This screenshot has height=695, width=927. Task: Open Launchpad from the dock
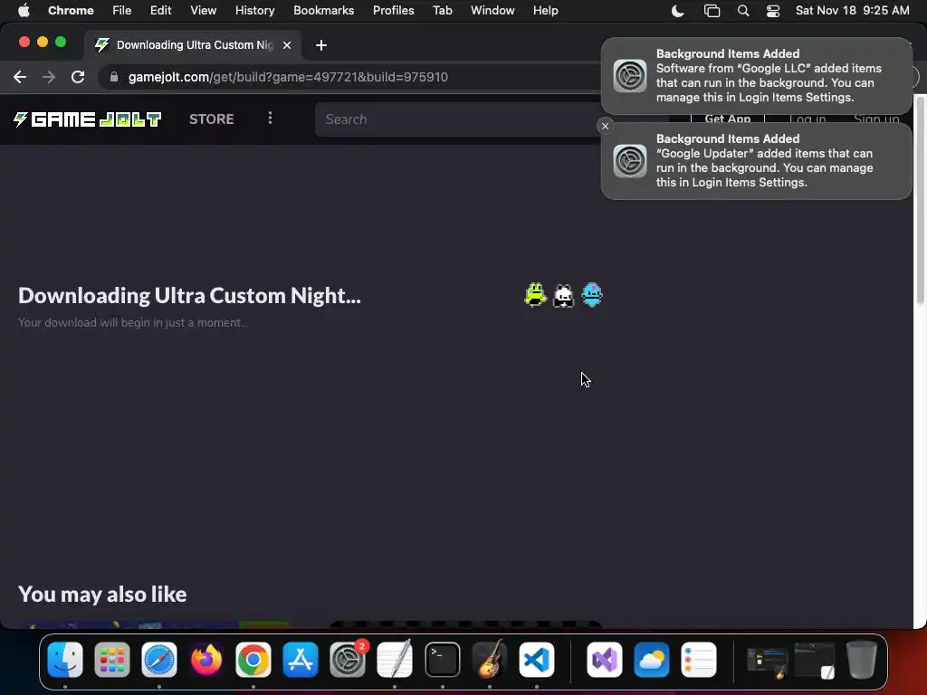(x=111, y=660)
